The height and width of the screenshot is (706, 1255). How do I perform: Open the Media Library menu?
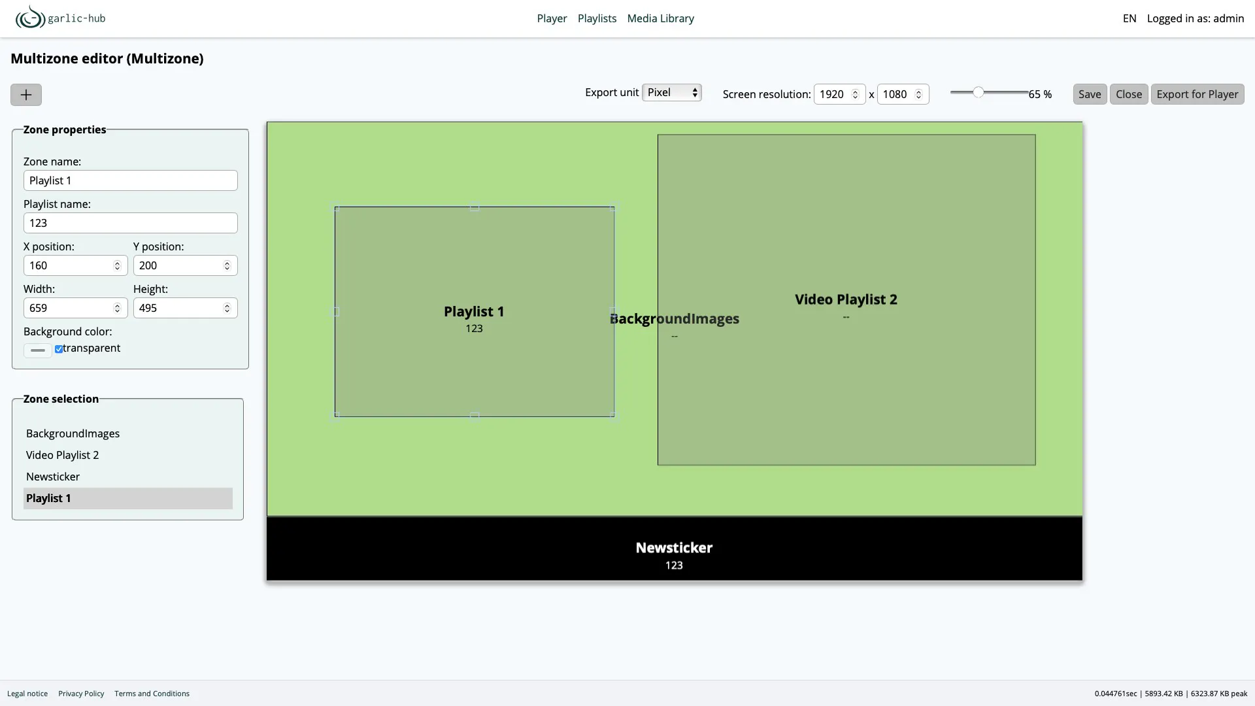[660, 18]
